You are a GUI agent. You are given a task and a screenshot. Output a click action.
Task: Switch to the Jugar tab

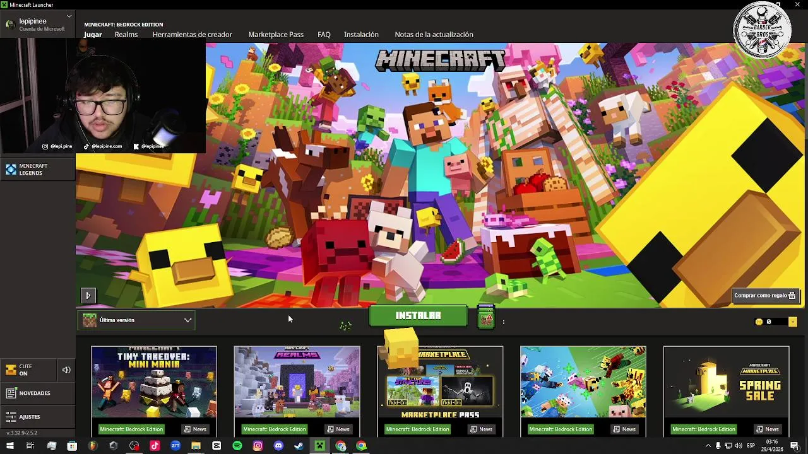click(93, 35)
